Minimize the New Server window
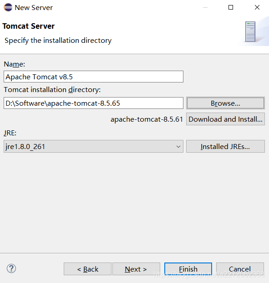 pos(205,7)
